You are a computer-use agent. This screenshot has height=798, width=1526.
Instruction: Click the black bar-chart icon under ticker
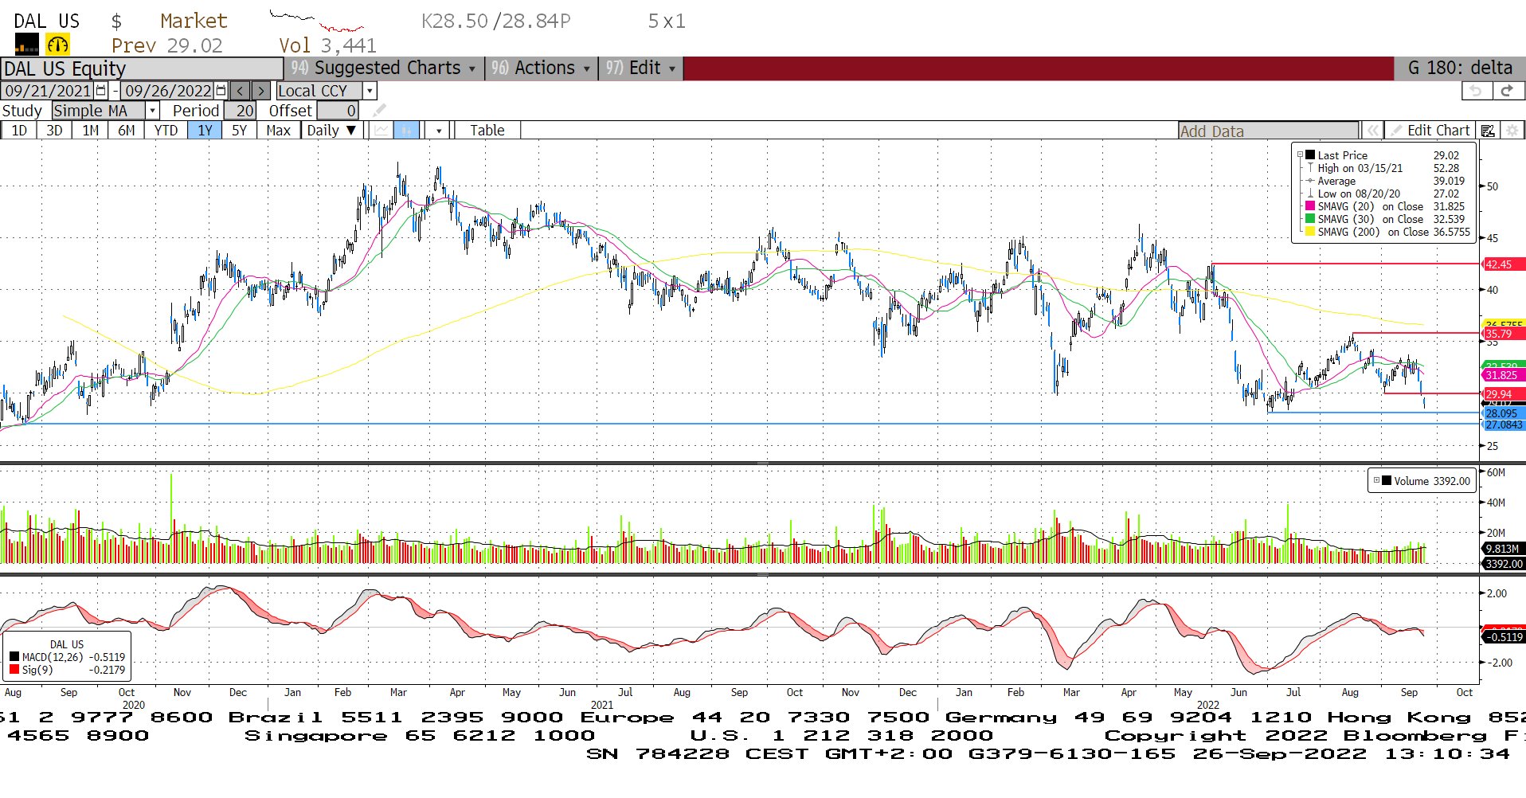coord(26,45)
